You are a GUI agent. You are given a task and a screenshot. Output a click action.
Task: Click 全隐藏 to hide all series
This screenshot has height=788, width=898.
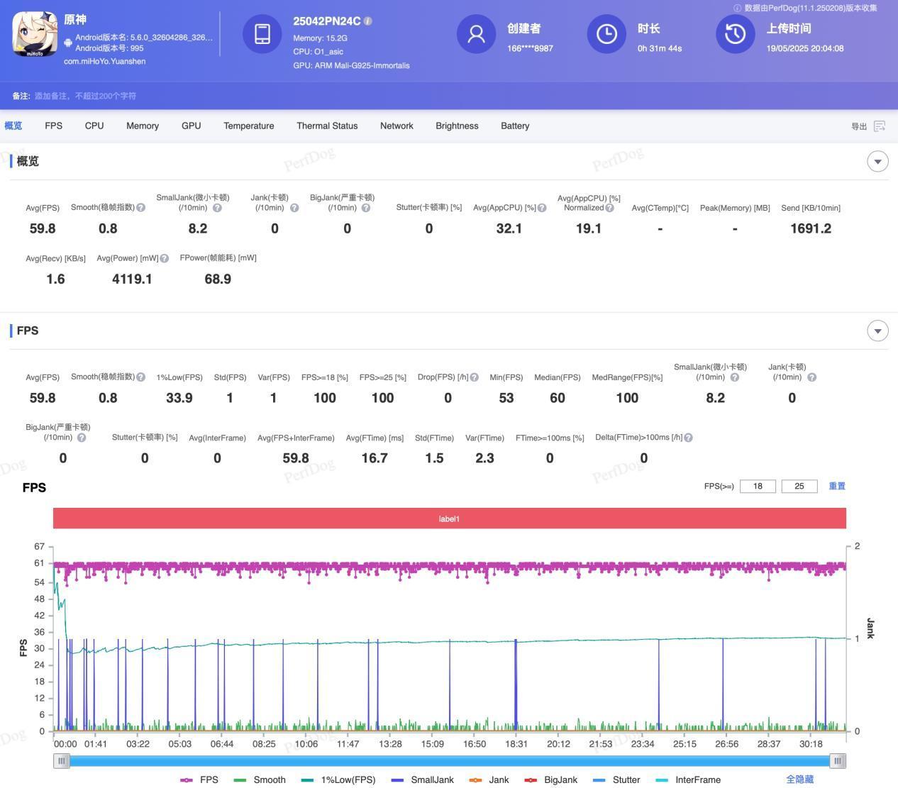(799, 779)
